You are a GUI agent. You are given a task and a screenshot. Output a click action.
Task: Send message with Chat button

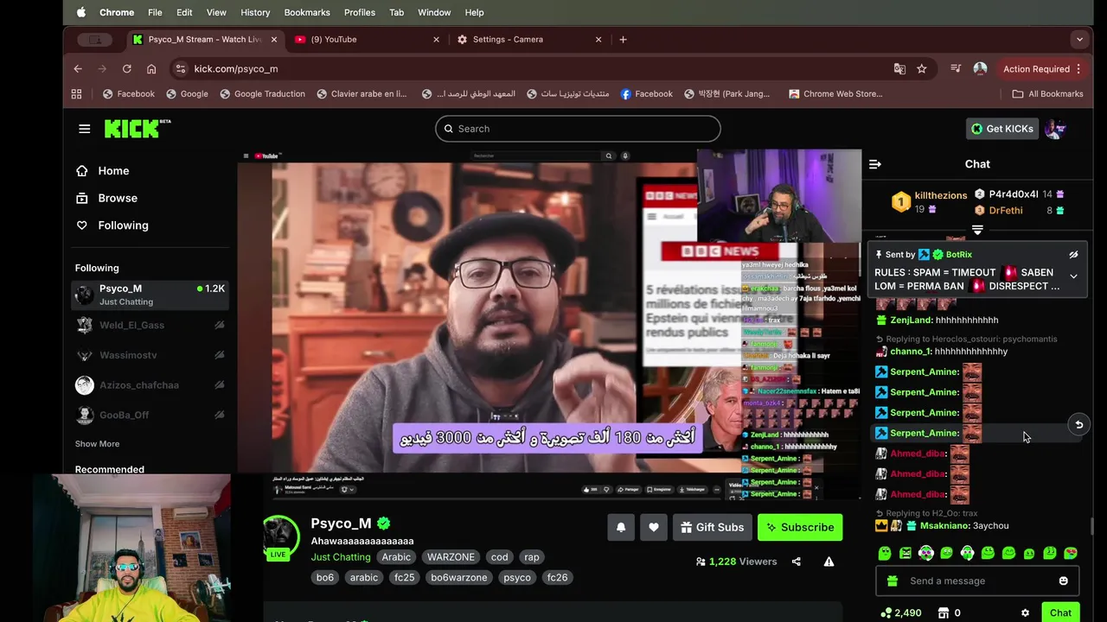(x=1060, y=612)
